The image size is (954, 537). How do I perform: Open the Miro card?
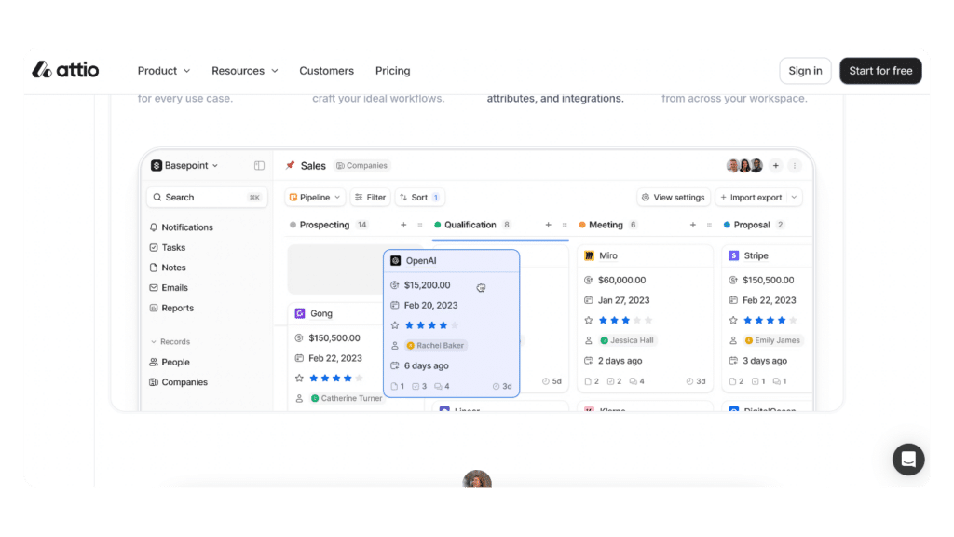click(608, 255)
